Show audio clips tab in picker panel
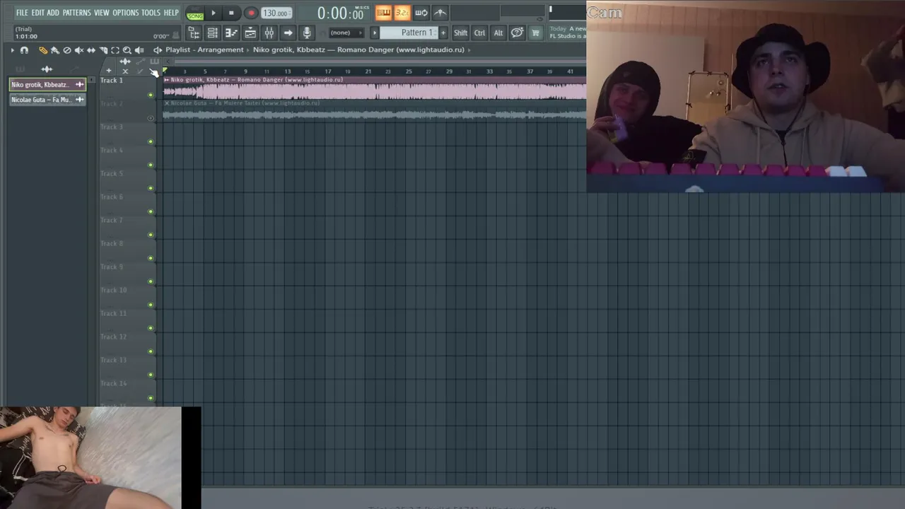Screen dimensions: 905x509 pyautogui.click(x=47, y=69)
